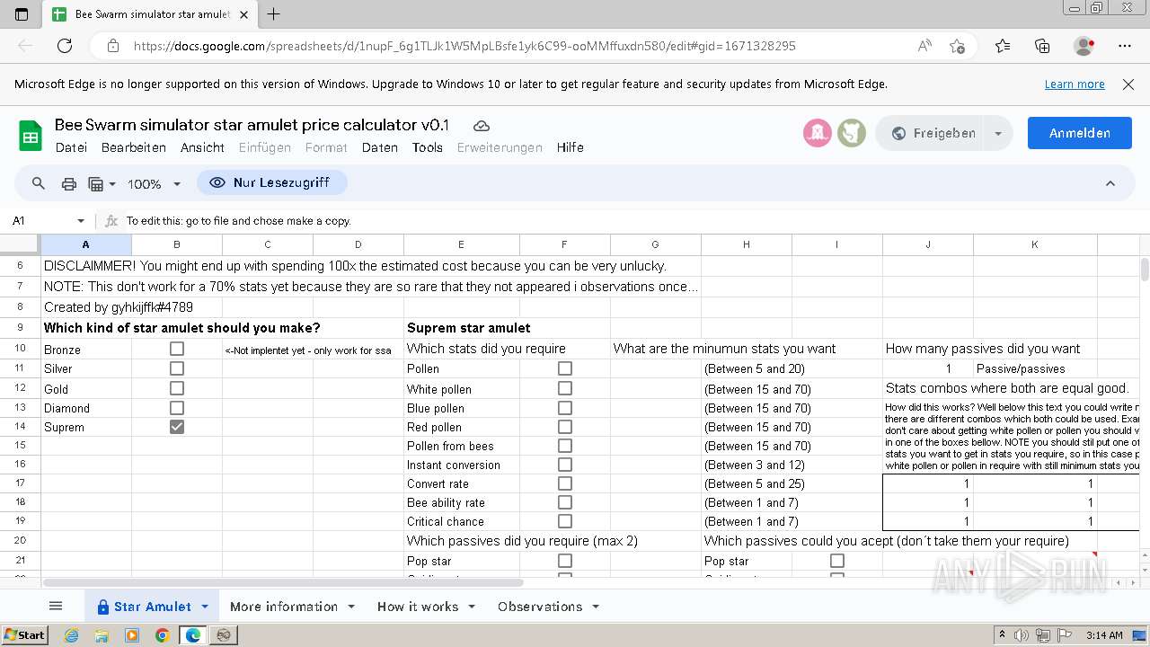Open a new browser tab
1150x647 pixels.
[274, 14]
